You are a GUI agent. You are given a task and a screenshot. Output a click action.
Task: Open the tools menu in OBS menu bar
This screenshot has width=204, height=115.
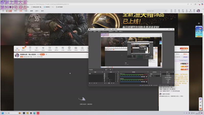click(116, 31)
